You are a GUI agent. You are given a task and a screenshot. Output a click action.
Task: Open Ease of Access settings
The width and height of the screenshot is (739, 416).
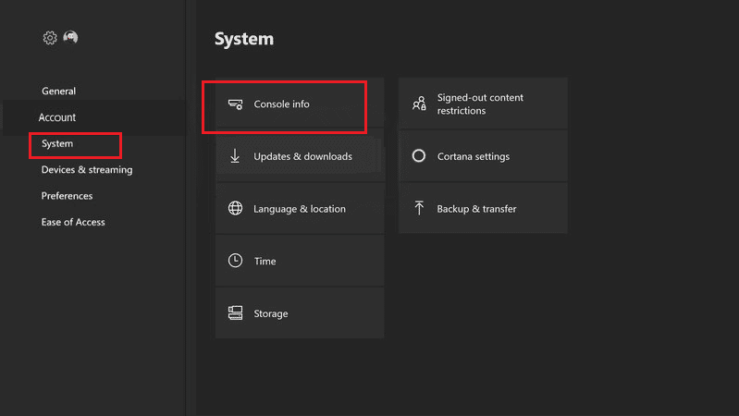tap(73, 222)
